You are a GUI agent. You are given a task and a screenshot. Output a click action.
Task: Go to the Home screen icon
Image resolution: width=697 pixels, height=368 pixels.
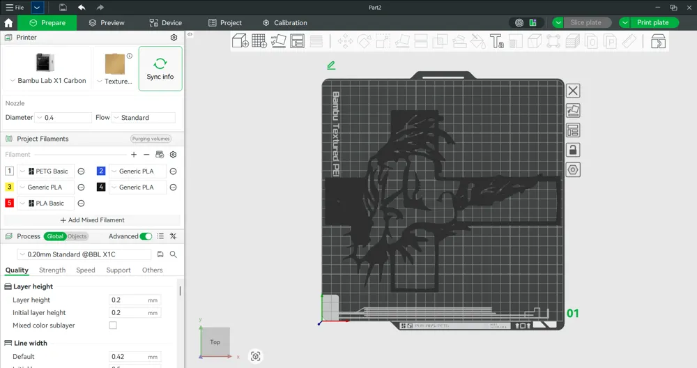[8, 23]
